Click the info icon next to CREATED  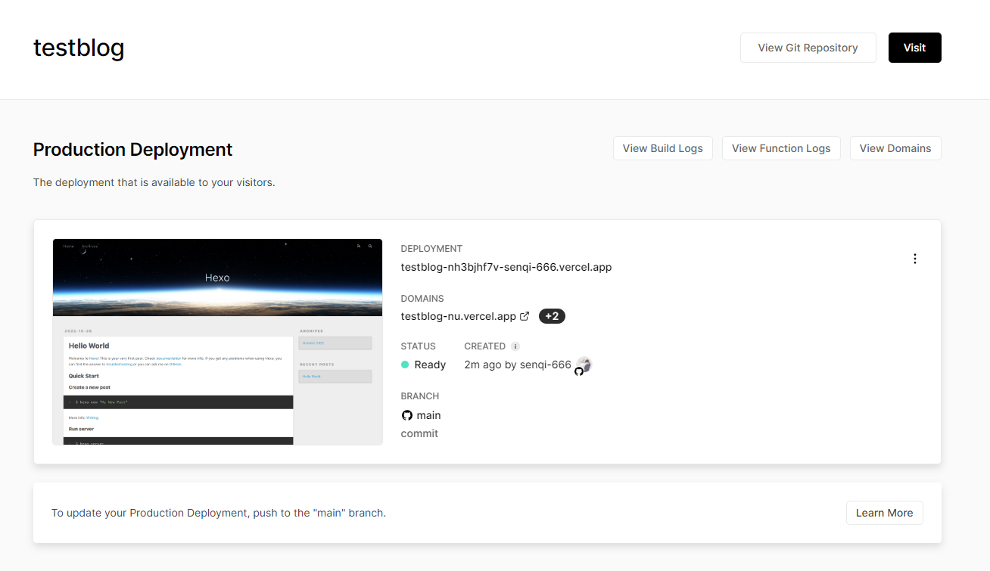(x=515, y=346)
